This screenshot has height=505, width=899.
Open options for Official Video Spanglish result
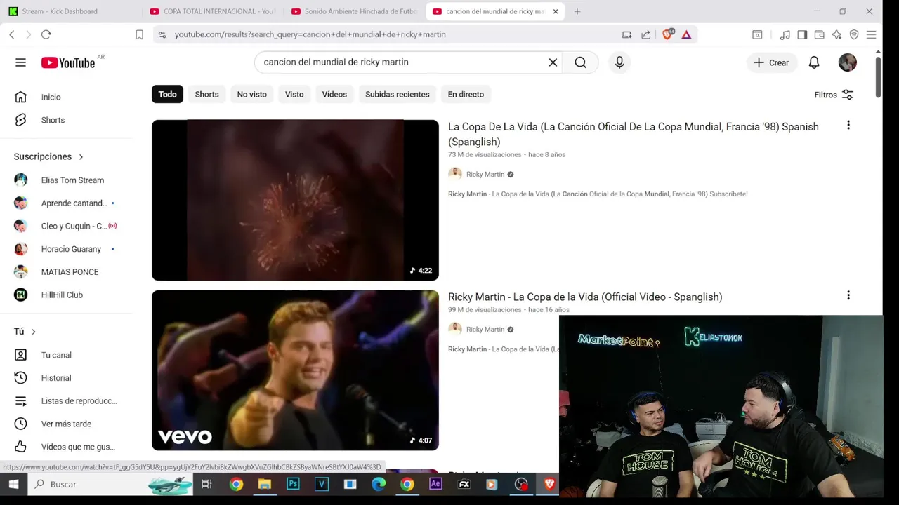(848, 295)
